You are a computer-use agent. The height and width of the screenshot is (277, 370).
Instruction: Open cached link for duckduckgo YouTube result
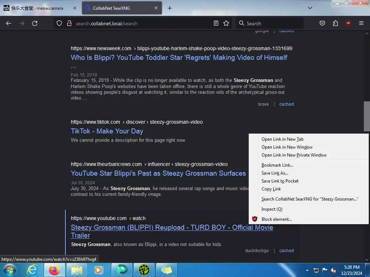pos(287,251)
